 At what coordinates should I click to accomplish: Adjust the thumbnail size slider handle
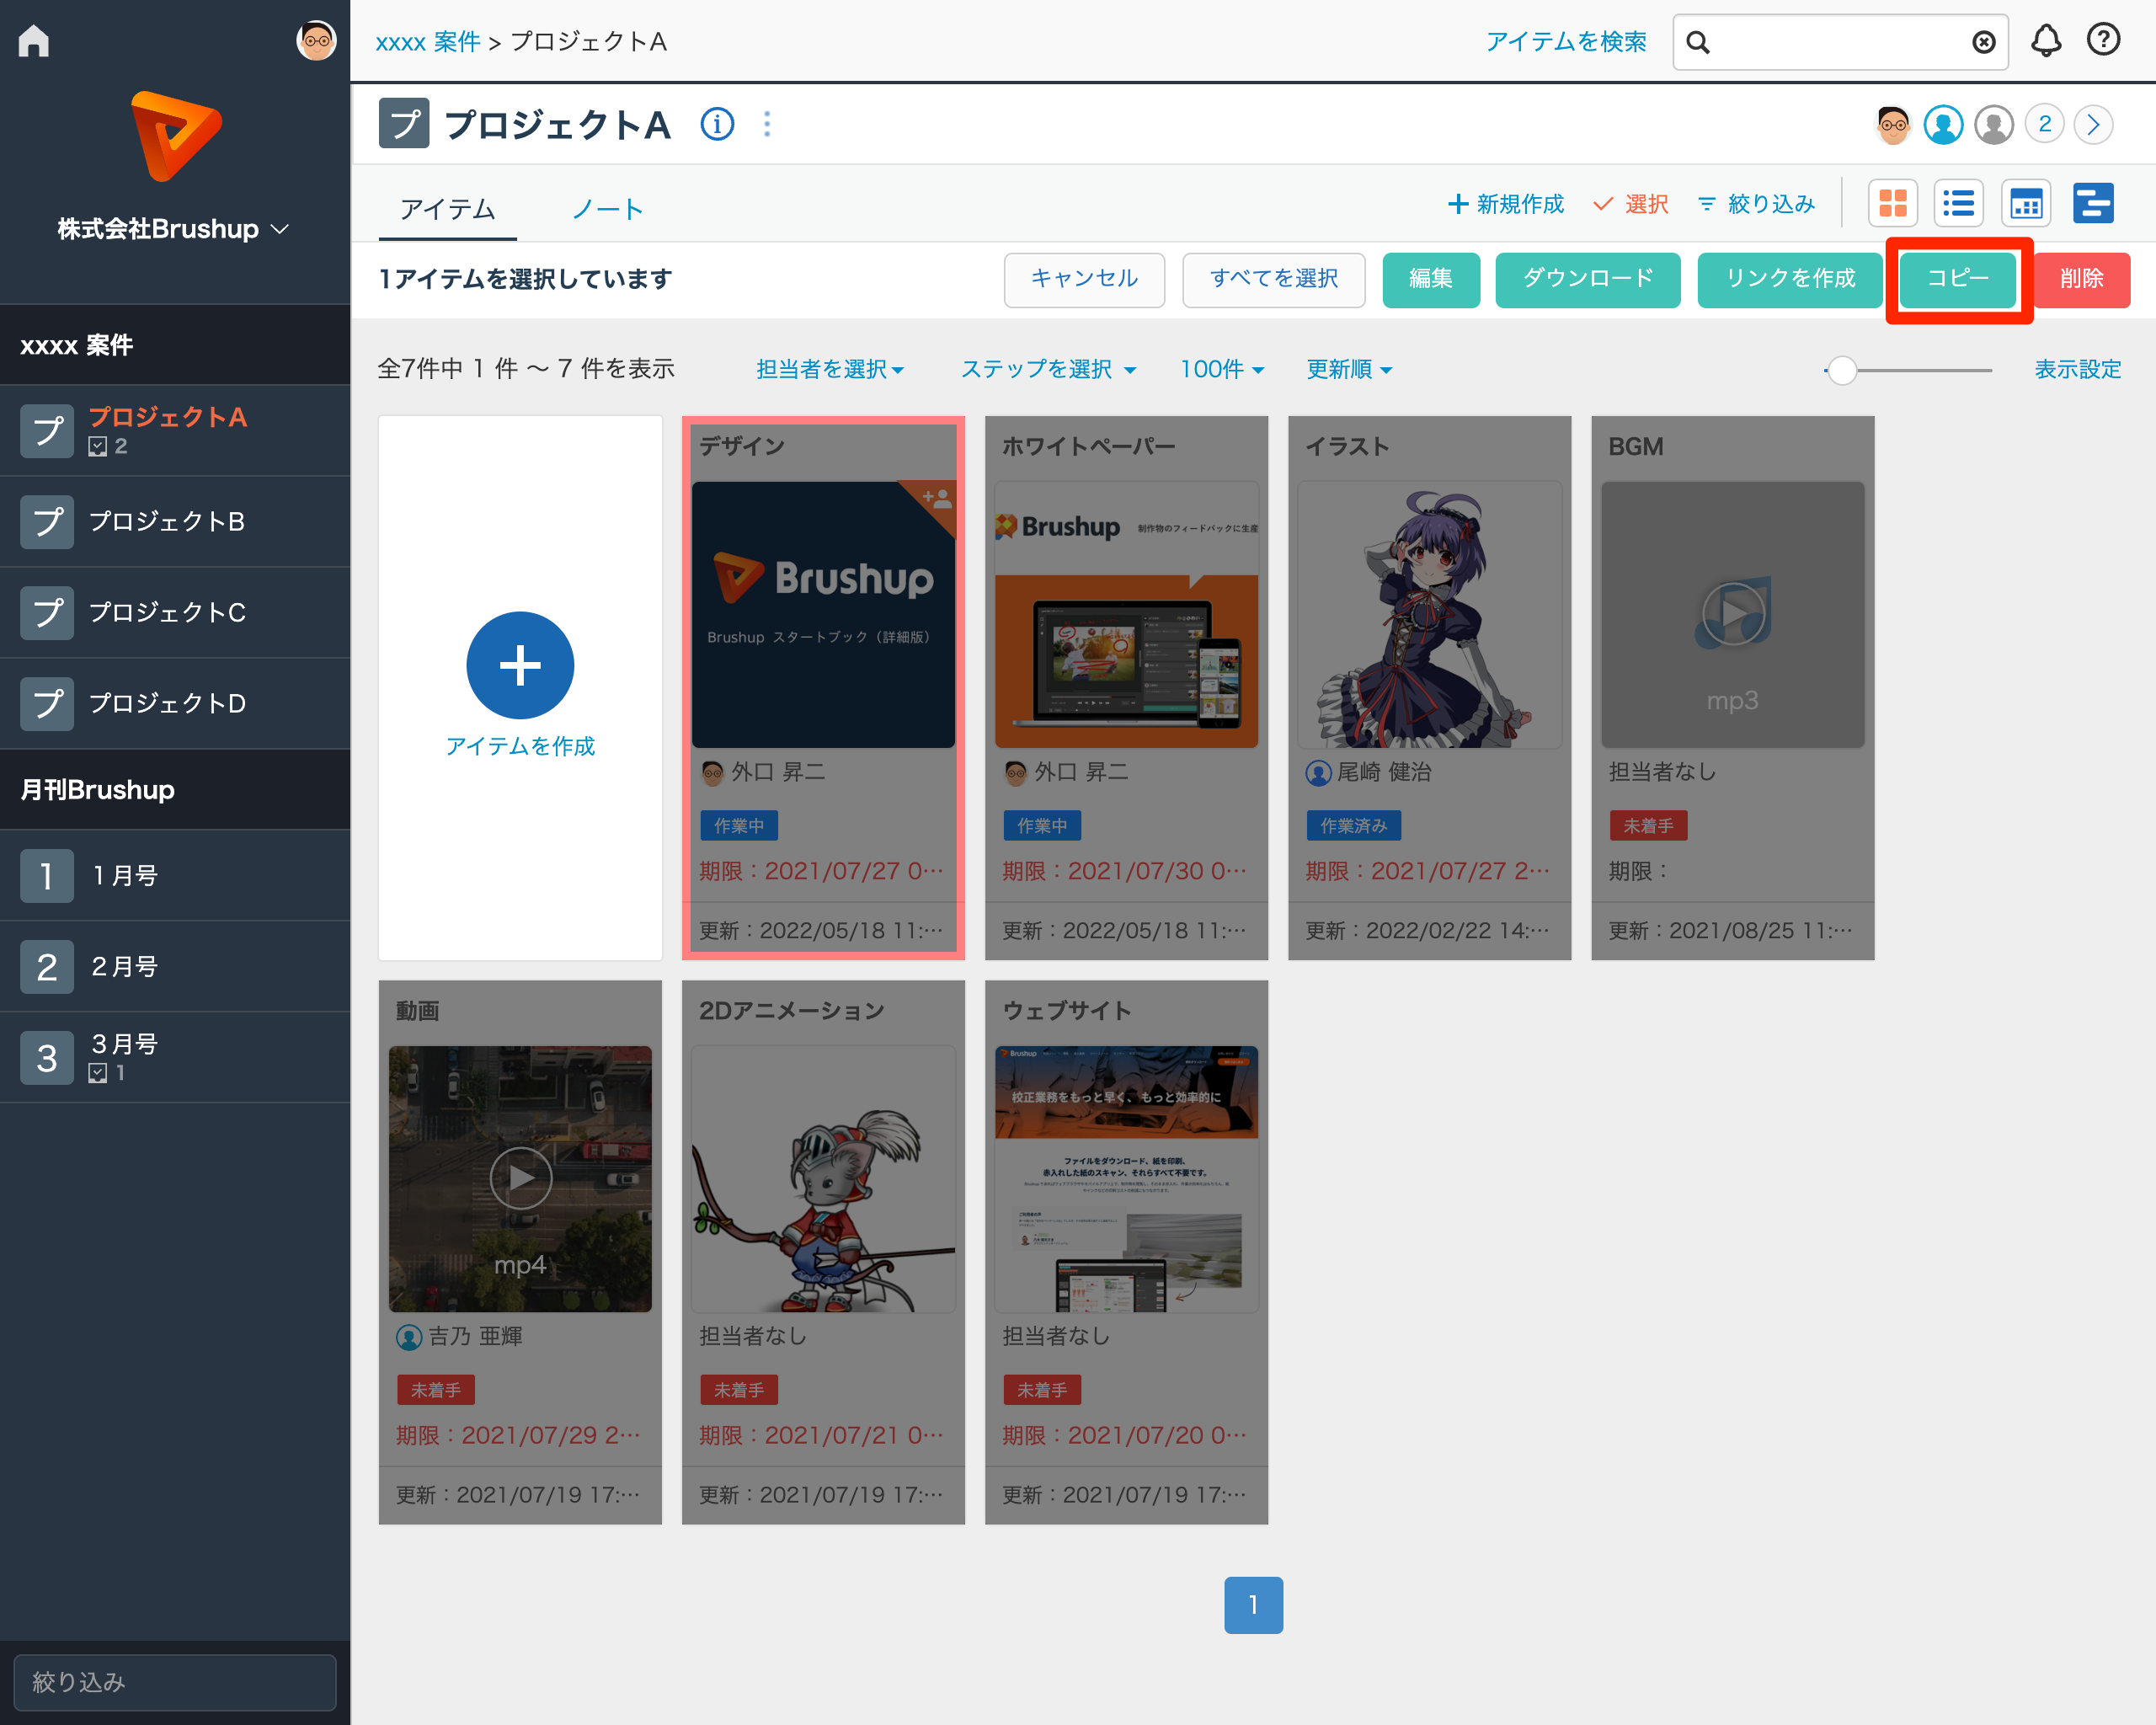tap(1842, 370)
